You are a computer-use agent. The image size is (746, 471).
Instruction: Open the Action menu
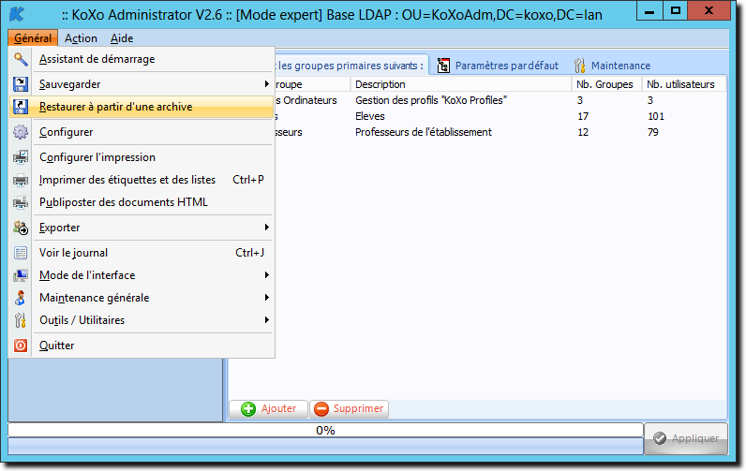pos(81,38)
